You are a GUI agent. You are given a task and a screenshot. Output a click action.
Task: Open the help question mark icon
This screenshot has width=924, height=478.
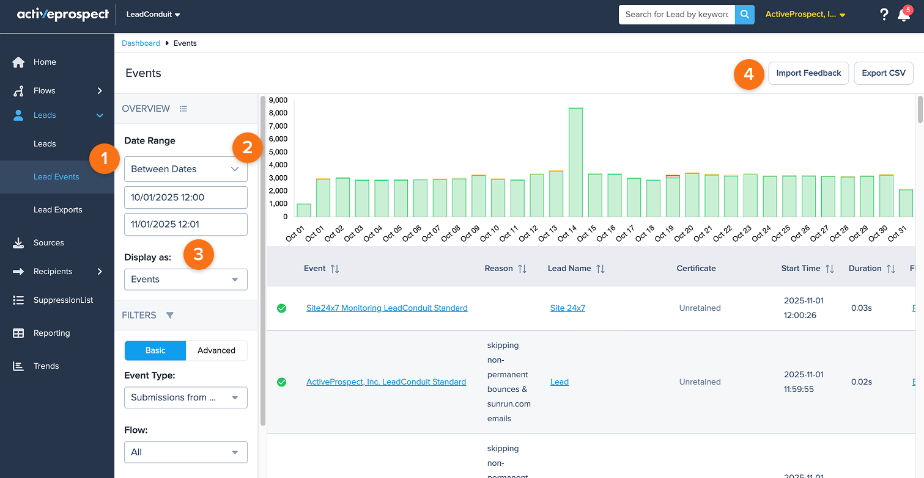pyautogui.click(x=884, y=15)
